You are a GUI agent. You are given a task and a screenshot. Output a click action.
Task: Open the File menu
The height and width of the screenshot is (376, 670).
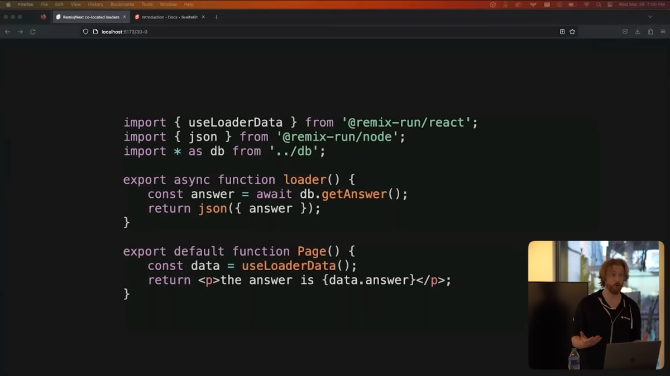[44, 4]
